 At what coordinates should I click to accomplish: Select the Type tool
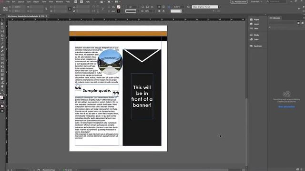2,39
